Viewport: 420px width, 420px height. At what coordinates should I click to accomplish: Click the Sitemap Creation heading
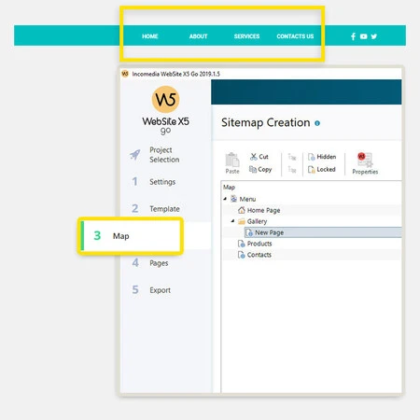(x=266, y=122)
